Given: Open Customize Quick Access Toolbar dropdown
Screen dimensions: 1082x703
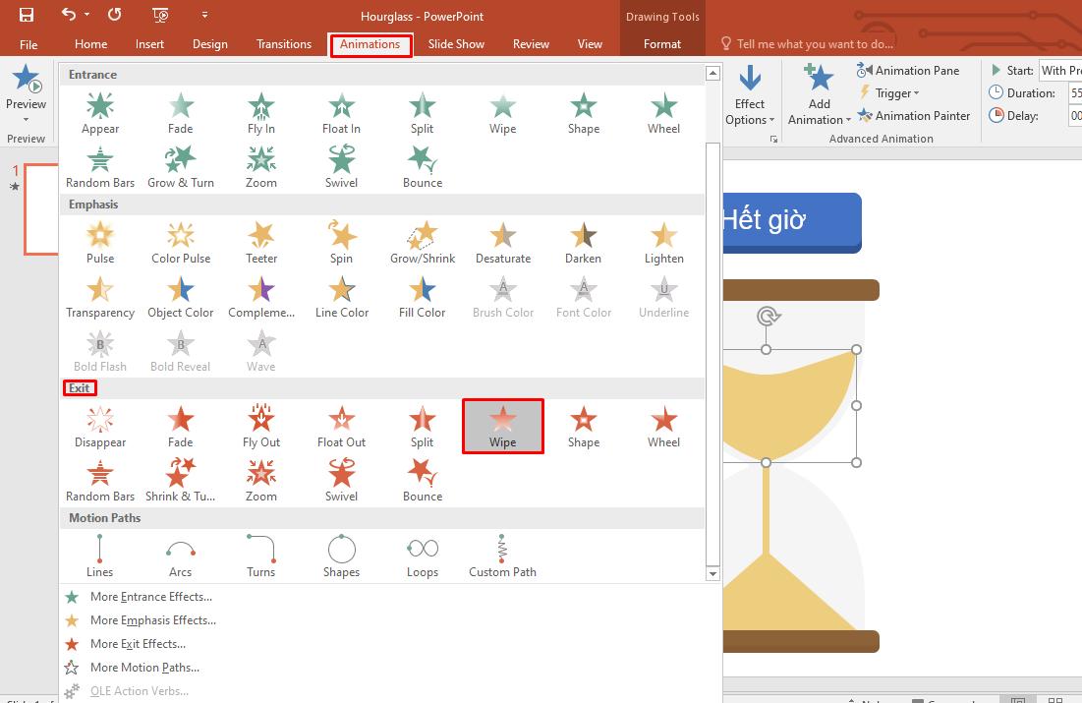Looking at the screenshot, I should click(x=205, y=15).
